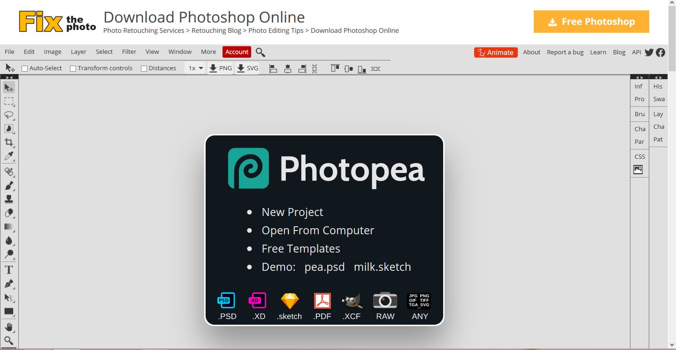This screenshot has width=676, height=350.
Task: Click the Animate button
Action: pos(496,52)
